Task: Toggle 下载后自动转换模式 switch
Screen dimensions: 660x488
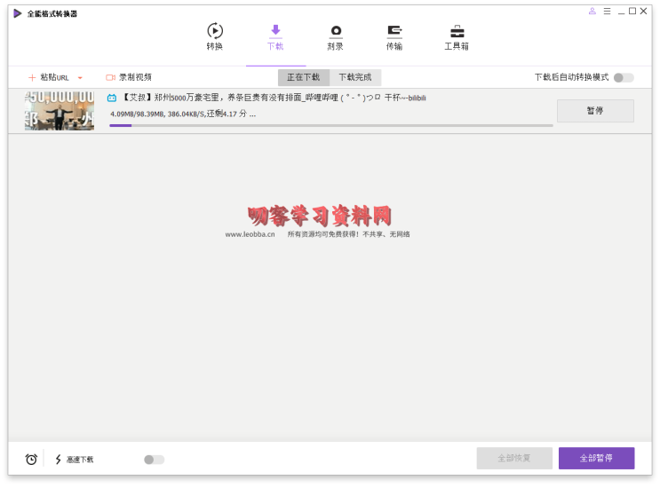Action: (x=624, y=78)
